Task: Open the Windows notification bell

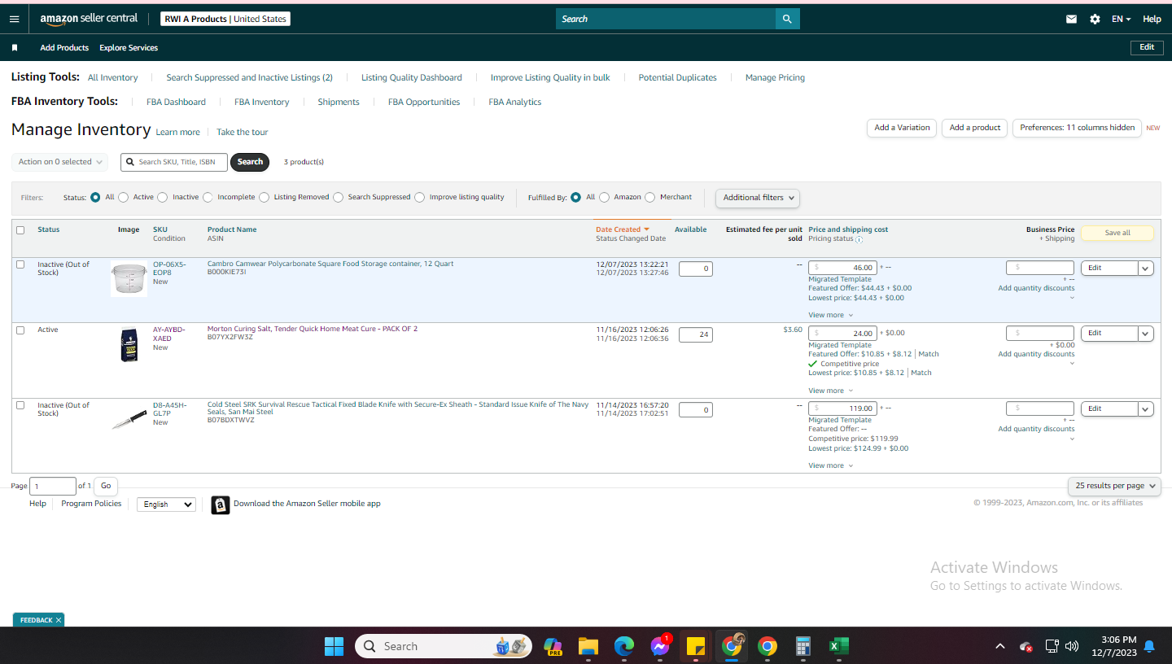Action: pyautogui.click(x=1149, y=646)
